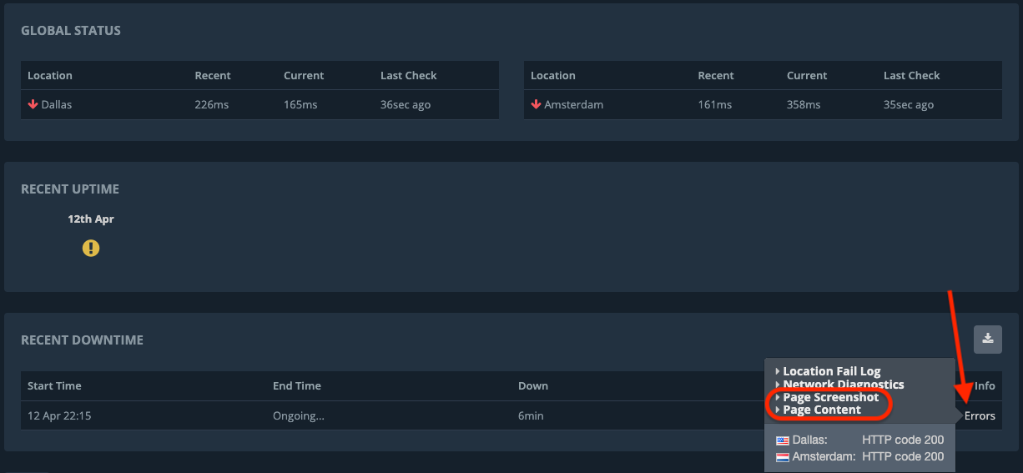Click the yellow warning icon under 12th Apr

pos(91,248)
